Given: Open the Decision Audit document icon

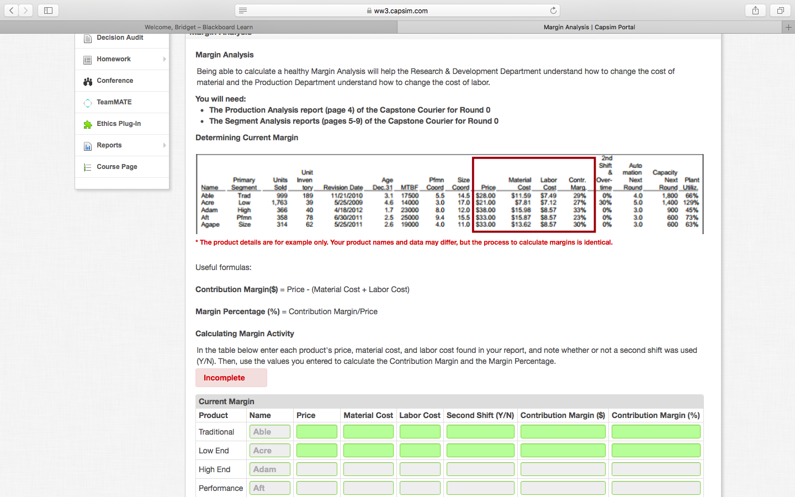Looking at the screenshot, I should 88,38.
